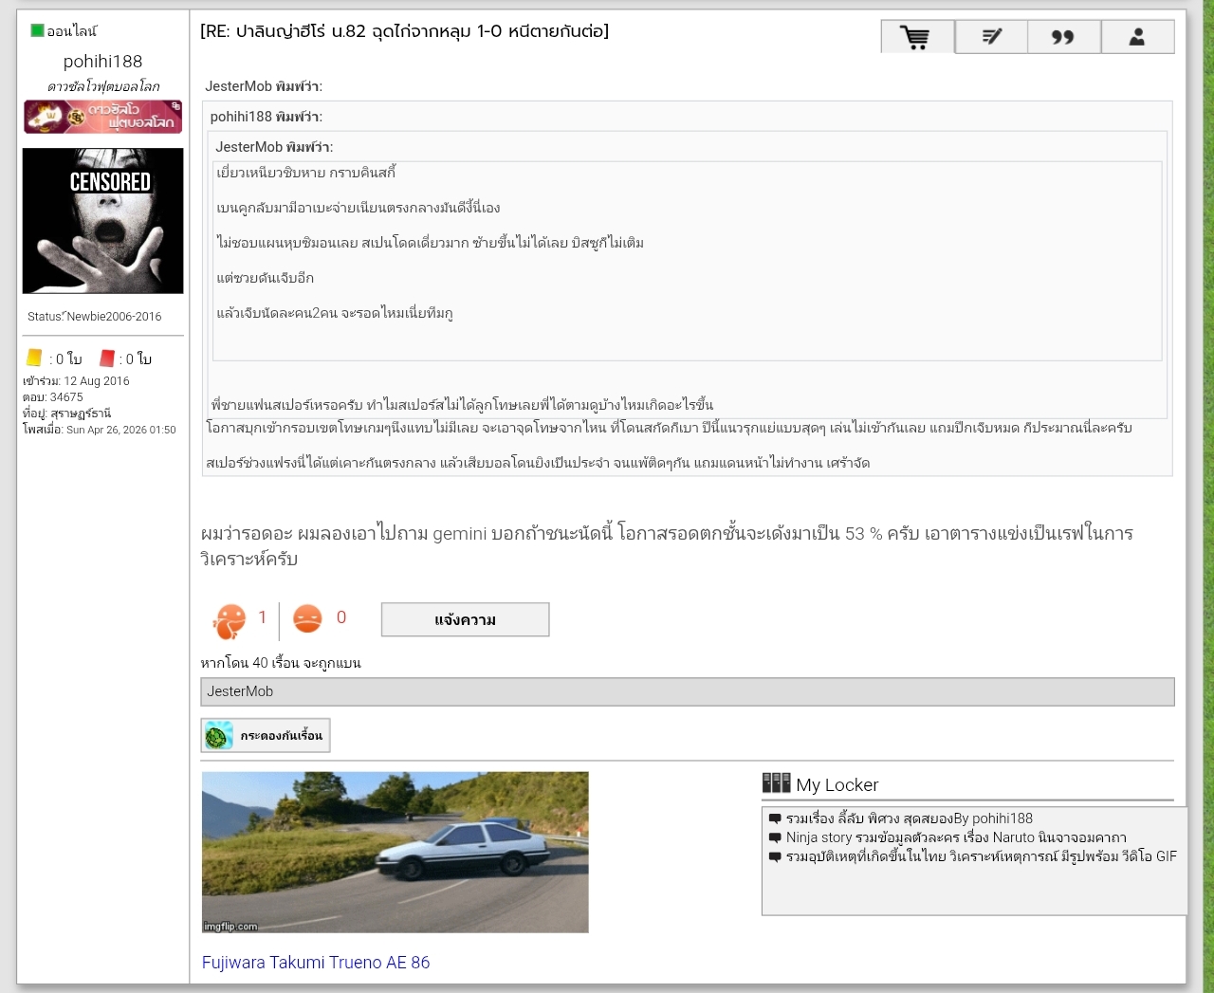Open รวมเรื่อง ลี้ลับ พิศวง locker link

(909, 818)
